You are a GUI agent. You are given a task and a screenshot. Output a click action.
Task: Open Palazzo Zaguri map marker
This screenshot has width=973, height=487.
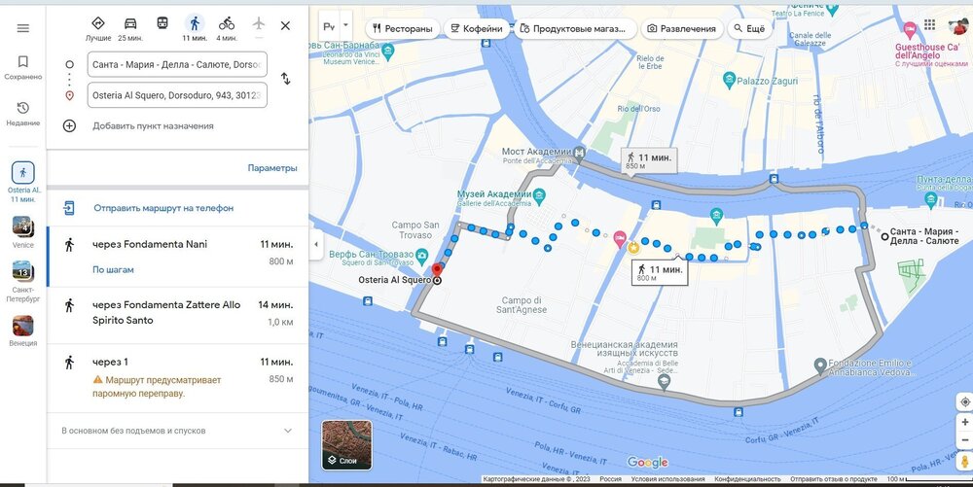[729, 80]
